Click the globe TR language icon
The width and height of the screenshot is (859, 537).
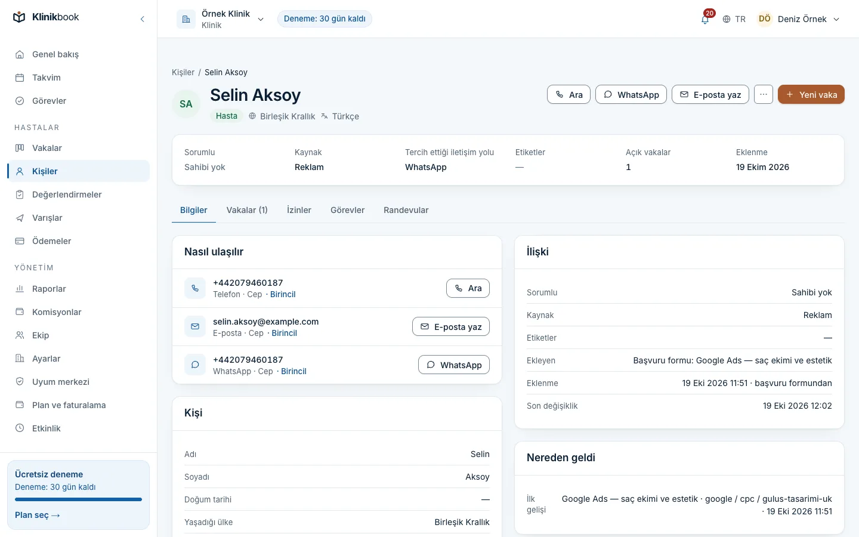coord(734,19)
